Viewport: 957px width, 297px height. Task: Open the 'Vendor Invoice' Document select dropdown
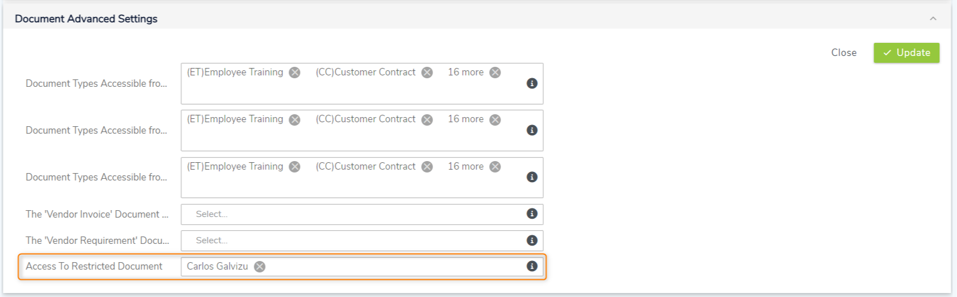tap(354, 214)
